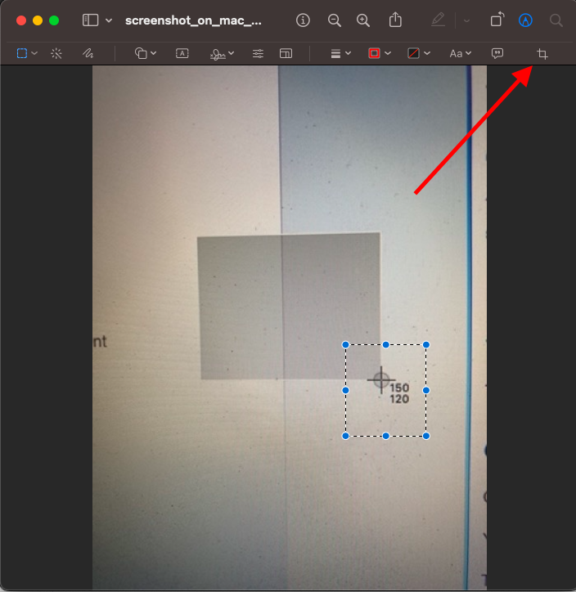576x592 pixels.
Task: Open the Shape Style line options
Action: tap(335, 54)
